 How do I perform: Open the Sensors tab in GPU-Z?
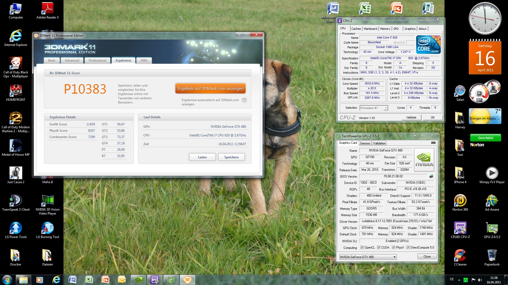pyautogui.click(x=365, y=143)
